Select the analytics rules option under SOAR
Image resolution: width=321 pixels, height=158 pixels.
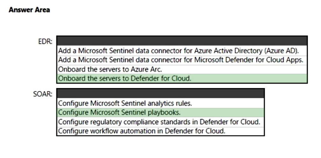pos(125,103)
